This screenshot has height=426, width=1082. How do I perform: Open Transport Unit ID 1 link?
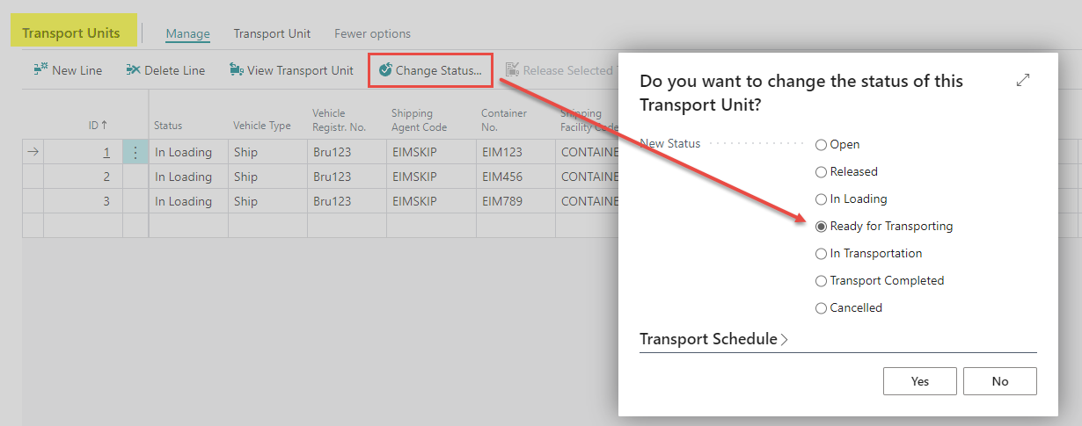(106, 152)
